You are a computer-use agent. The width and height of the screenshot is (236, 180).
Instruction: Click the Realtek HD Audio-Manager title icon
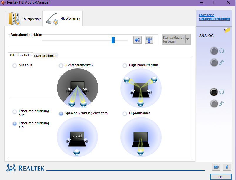(x=3, y=2)
